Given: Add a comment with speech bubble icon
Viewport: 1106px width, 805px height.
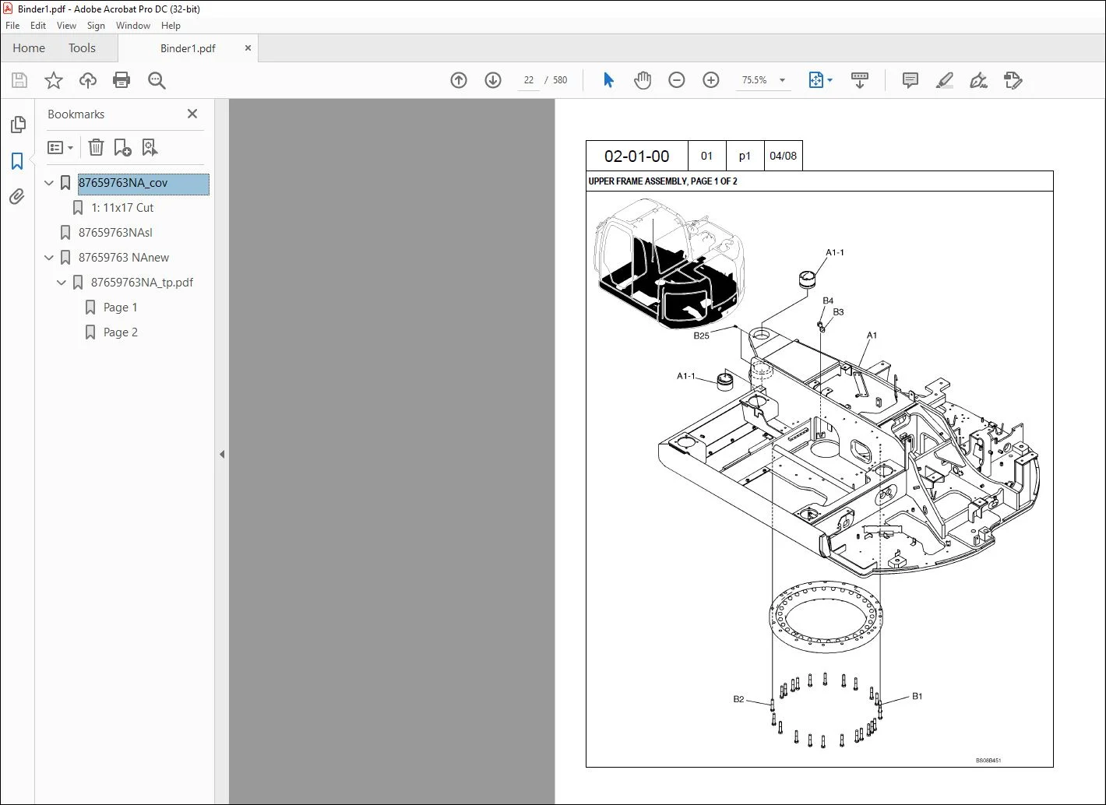Looking at the screenshot, I should click(910, 80).
